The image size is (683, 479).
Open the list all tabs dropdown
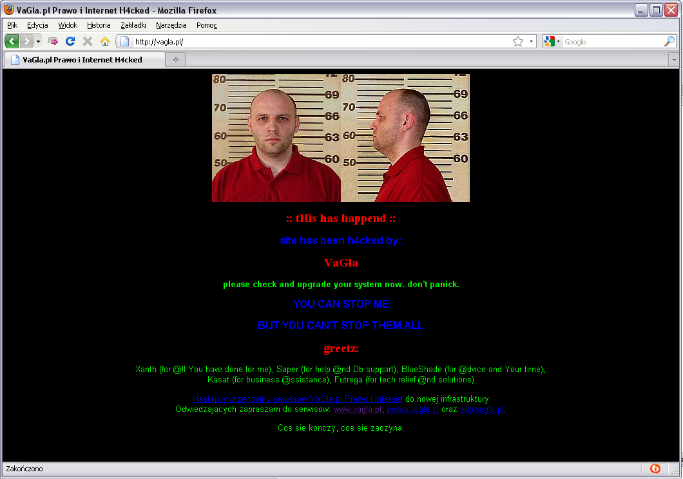coord(673,60)
